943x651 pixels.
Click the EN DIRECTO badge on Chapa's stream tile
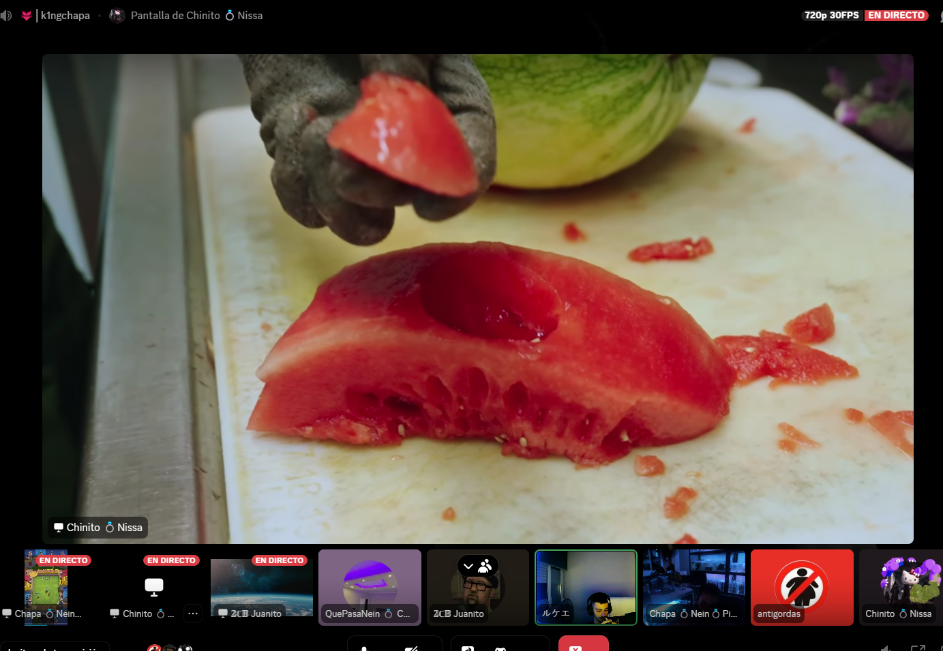[63, 560]
